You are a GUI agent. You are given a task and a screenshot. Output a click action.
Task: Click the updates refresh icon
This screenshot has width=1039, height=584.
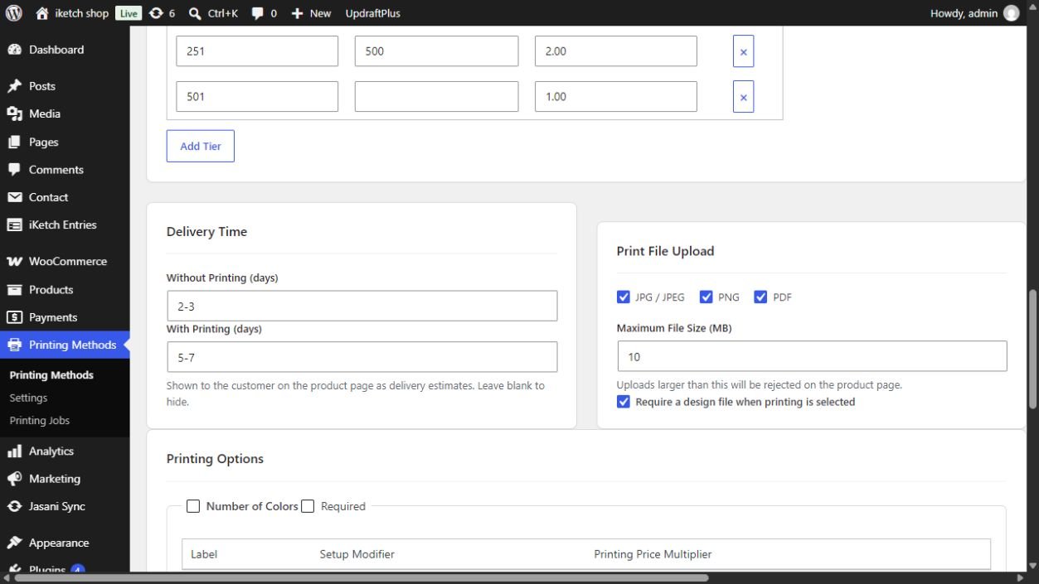click(156, 13)
